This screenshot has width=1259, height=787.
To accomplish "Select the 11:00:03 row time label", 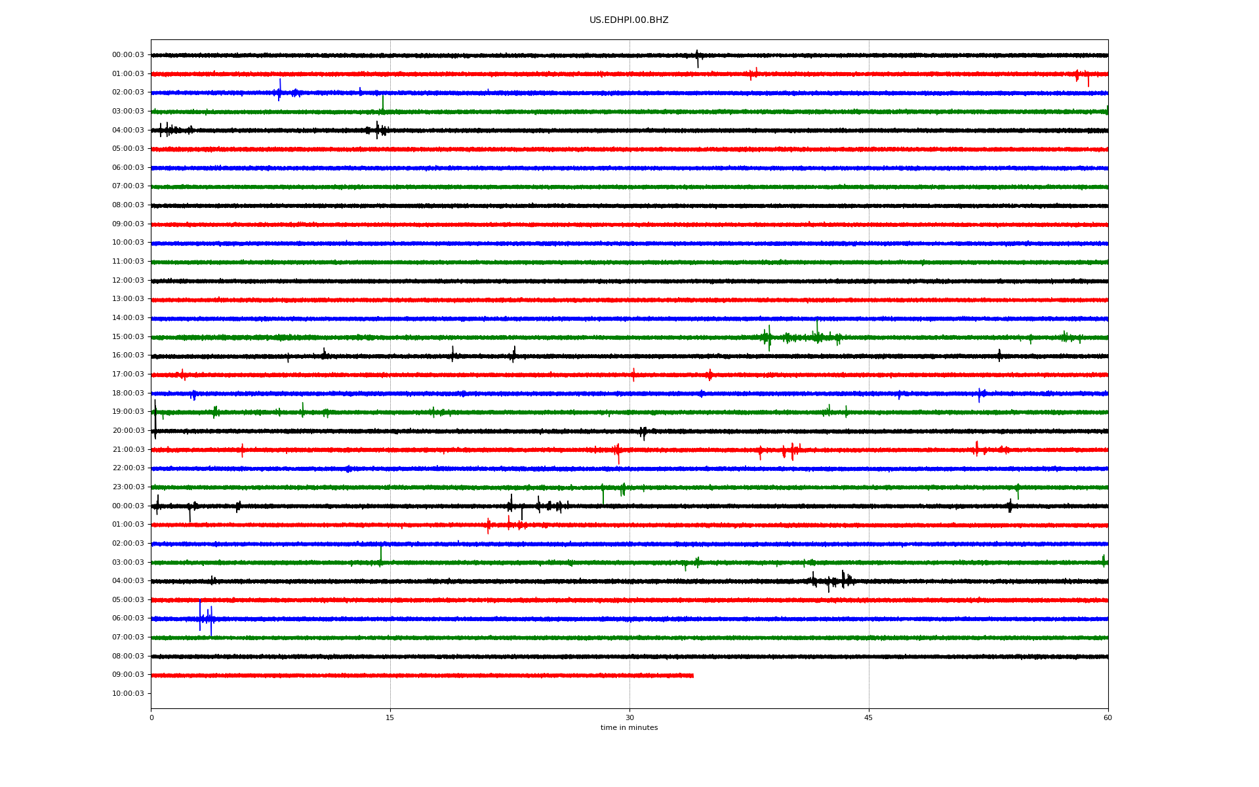I will click(x=128, y=262).
